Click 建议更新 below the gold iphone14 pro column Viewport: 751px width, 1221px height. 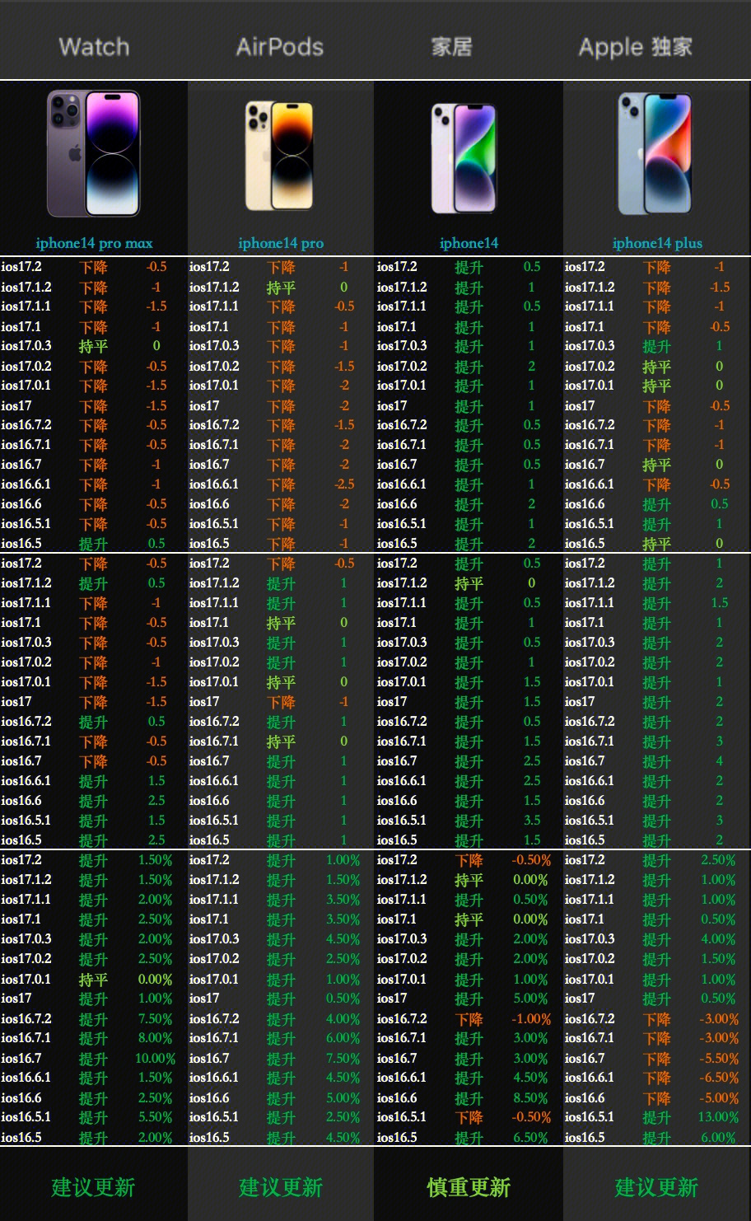coord(281,1187)
